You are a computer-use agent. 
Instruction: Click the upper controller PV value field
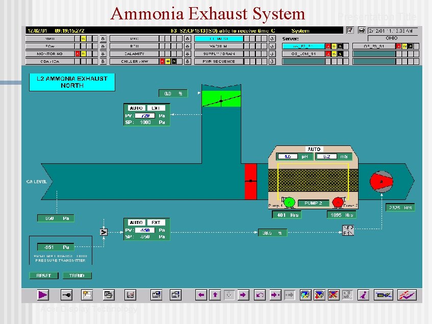tap(145, 116)
